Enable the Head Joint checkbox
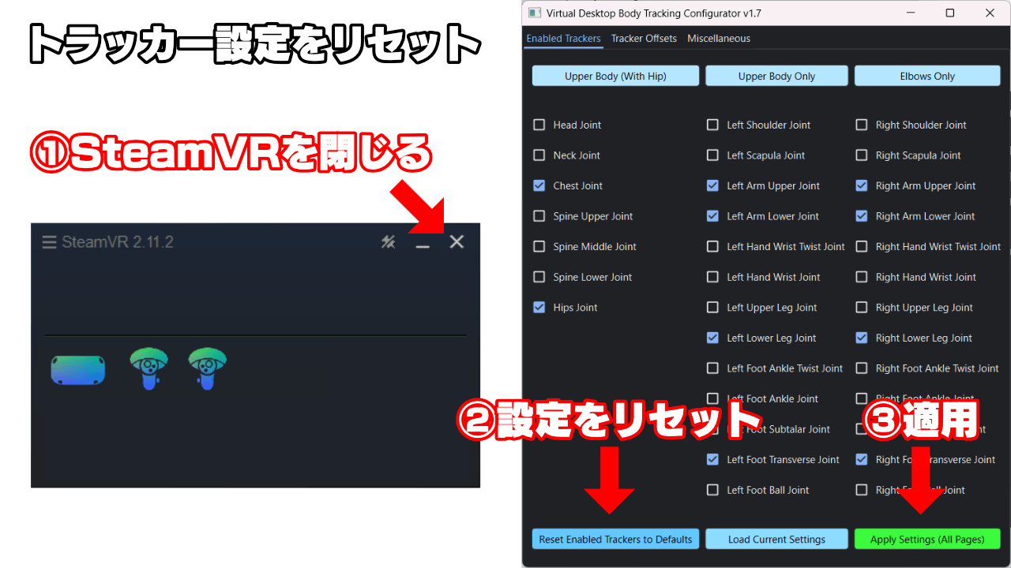This screenshot has height=568, width=1011. tap(539, 125)
